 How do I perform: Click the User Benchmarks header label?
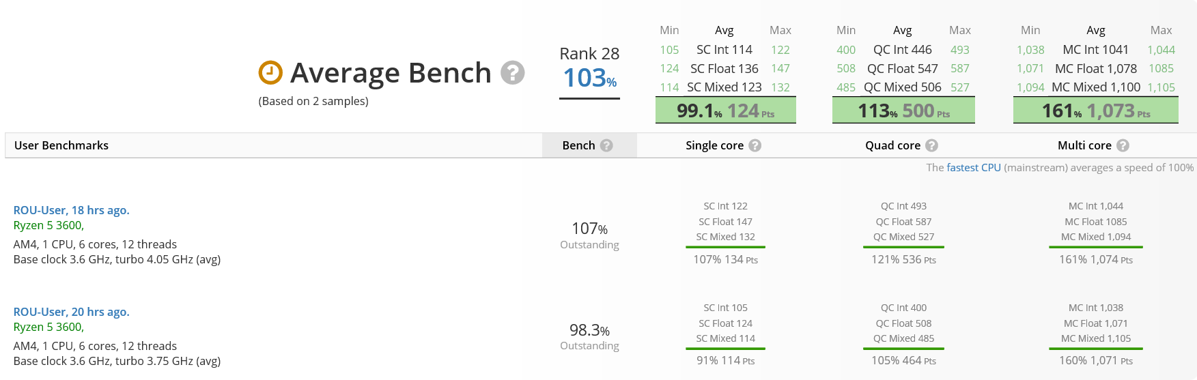tap(61, 145)
